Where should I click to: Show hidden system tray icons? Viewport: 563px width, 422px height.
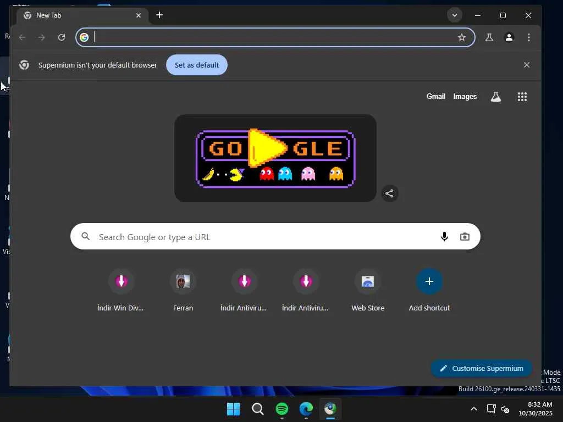474,409
